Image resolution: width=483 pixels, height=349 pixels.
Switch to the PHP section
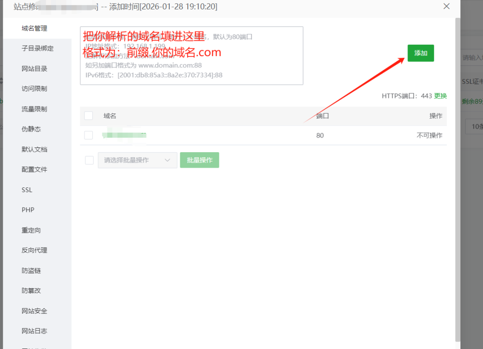click(x=27, y=210)
